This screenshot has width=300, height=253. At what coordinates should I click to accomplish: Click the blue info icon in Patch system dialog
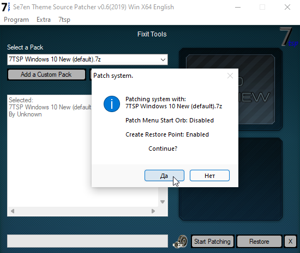click(112, 104)
